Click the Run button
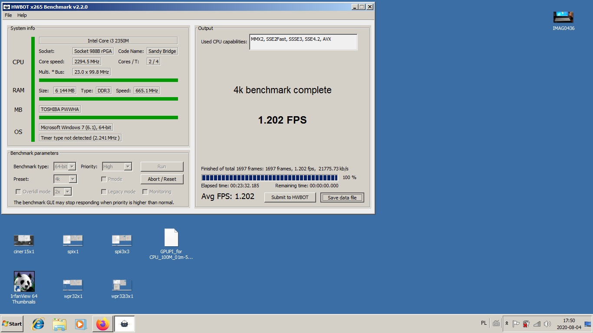This screenshot has width=593, height=333. (162, 166)
